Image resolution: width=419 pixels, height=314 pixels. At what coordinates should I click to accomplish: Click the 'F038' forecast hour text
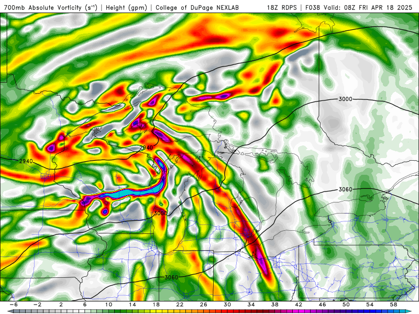pyautogui.click(x=313, y=8)
